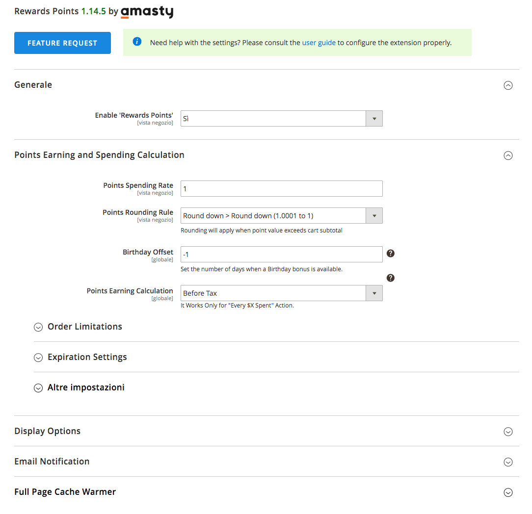The height and width of the screenshot is (514, 532).
Task: Click the "Every $X Spent" Action note
Action: (237, 306)
